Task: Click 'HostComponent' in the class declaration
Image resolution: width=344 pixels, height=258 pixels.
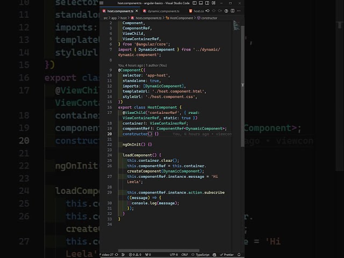Action: [x=162, y=107]
